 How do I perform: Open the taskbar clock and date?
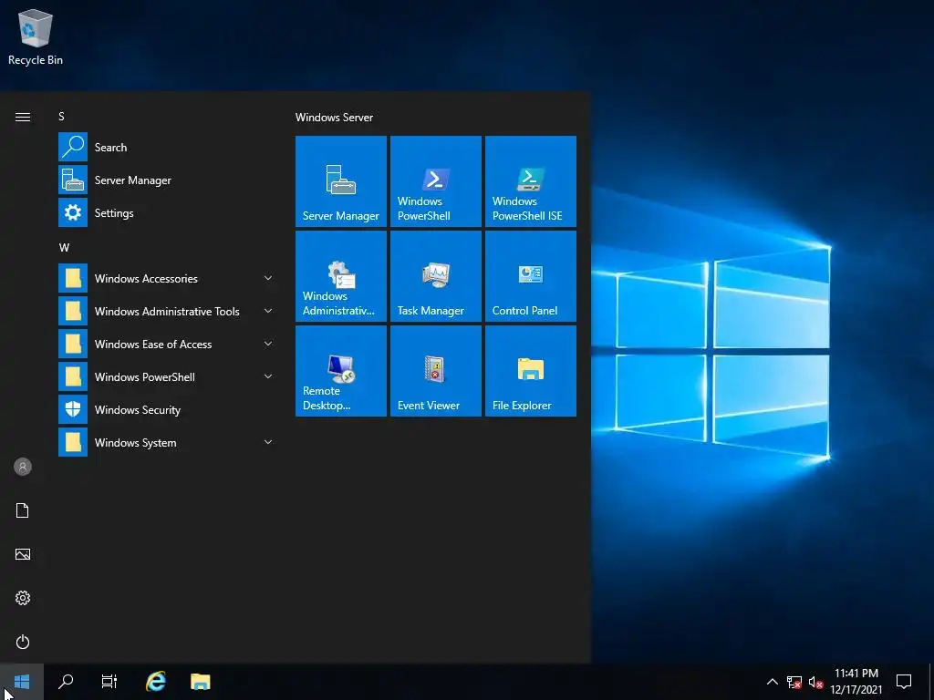coord(856,682)
